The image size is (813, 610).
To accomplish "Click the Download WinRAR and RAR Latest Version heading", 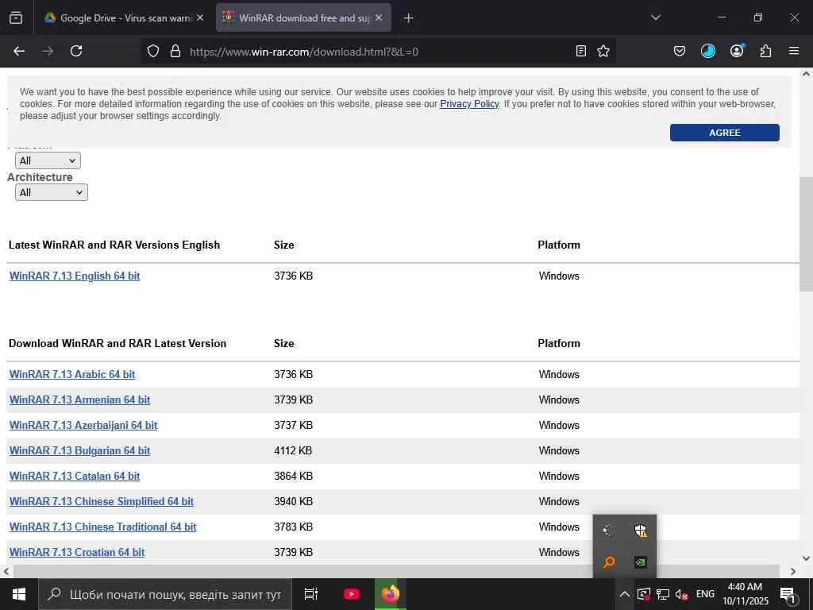I will click(x=118, y=343).
